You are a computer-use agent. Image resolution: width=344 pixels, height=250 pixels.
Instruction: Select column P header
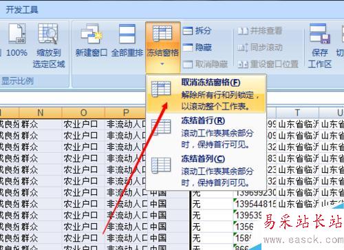tap(126, 113)
